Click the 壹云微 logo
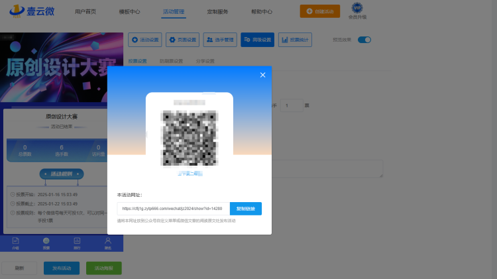The image size is (497, 279). coord(32,11)
